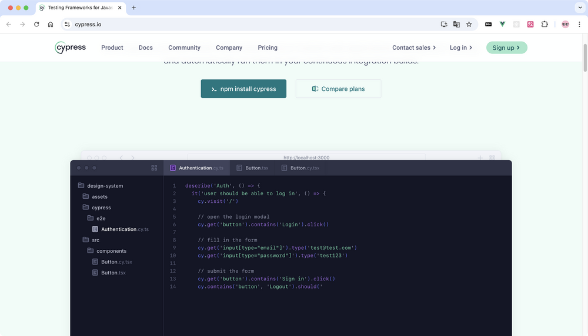This screenshot has width=588, height=336.
Task: Click the Log in link
Action: click(461, 47)
